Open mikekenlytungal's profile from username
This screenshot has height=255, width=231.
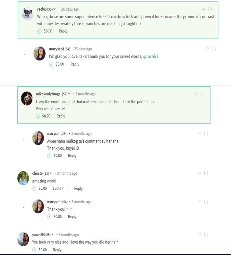coord(48,94)
